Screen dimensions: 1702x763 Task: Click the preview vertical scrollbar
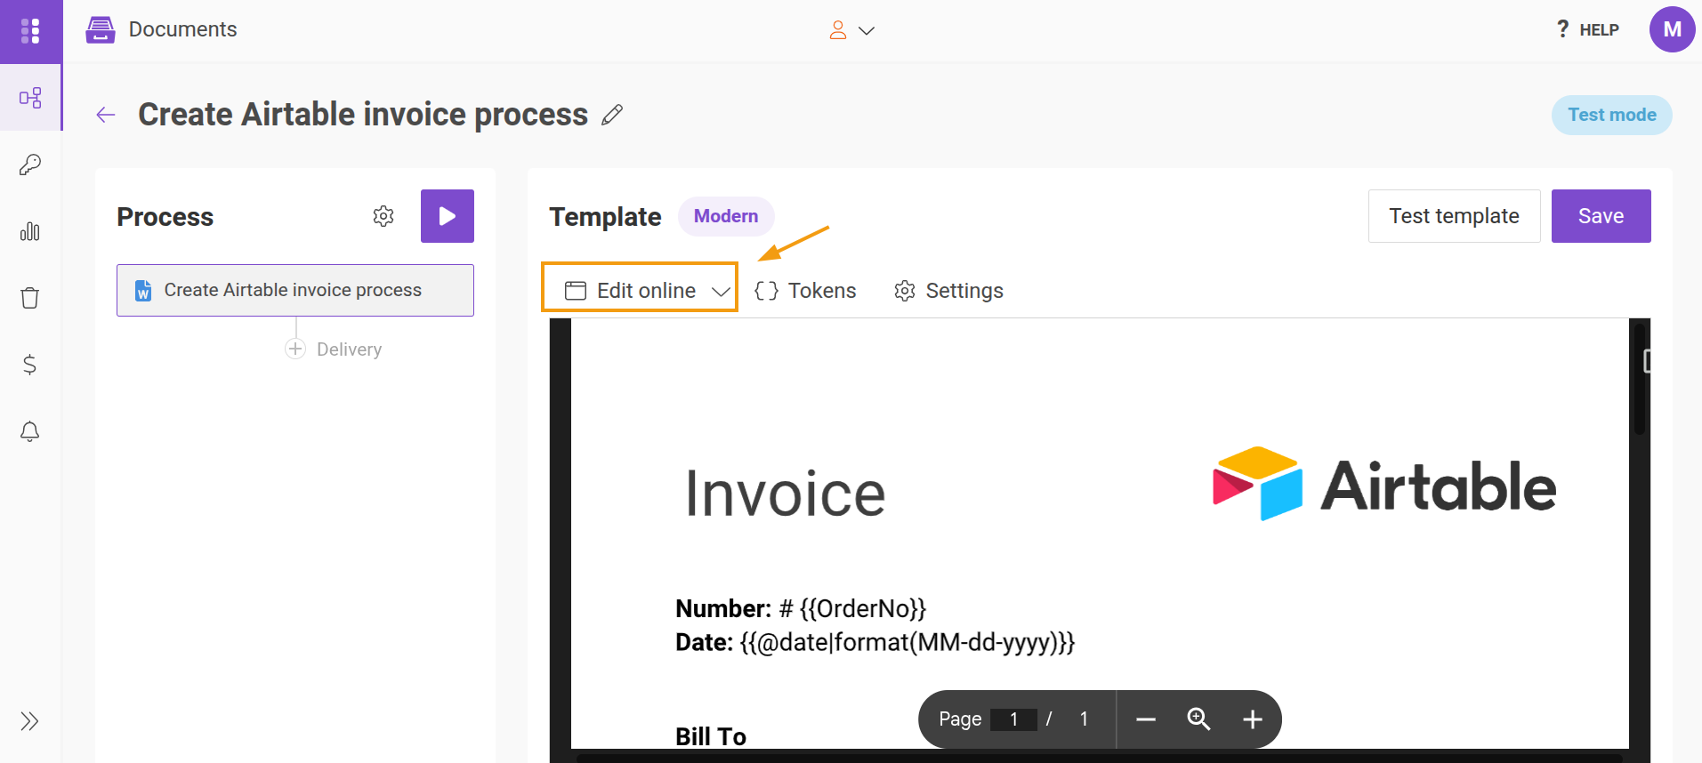tap(1640, 378)
